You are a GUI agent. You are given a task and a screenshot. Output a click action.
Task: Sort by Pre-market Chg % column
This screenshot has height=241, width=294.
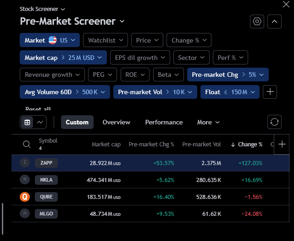pos(151,145)
